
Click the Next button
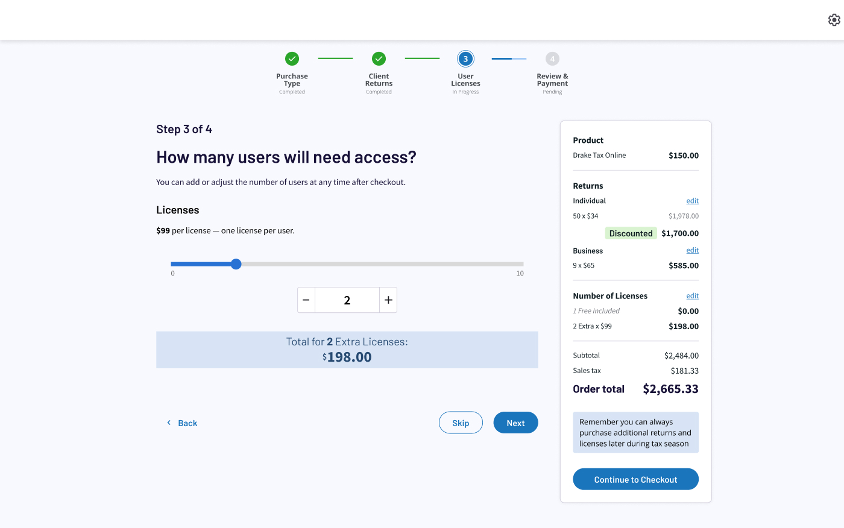(x=515, y=423)
